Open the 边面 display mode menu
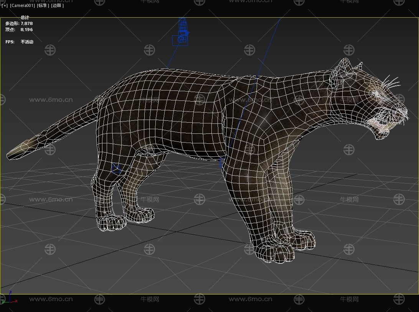The image size is (419, 312). [58, 6]
